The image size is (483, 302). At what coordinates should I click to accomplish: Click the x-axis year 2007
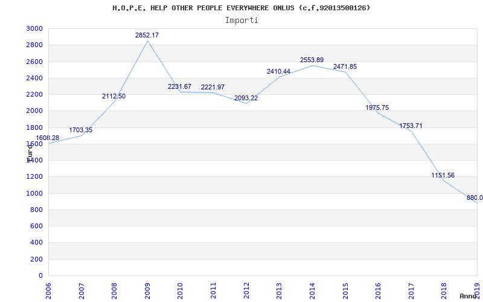82,290
